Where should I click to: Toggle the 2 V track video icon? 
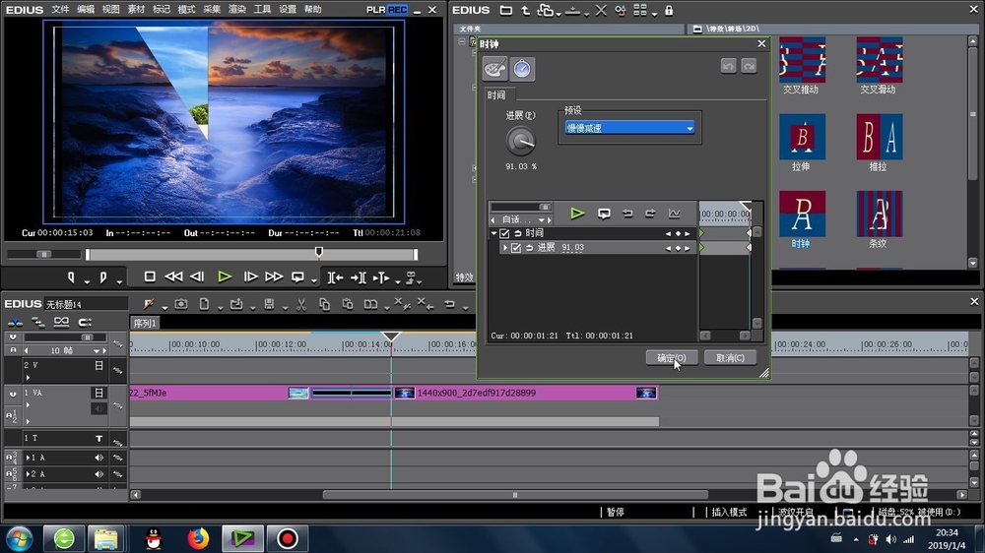click(x=98, y=365)
